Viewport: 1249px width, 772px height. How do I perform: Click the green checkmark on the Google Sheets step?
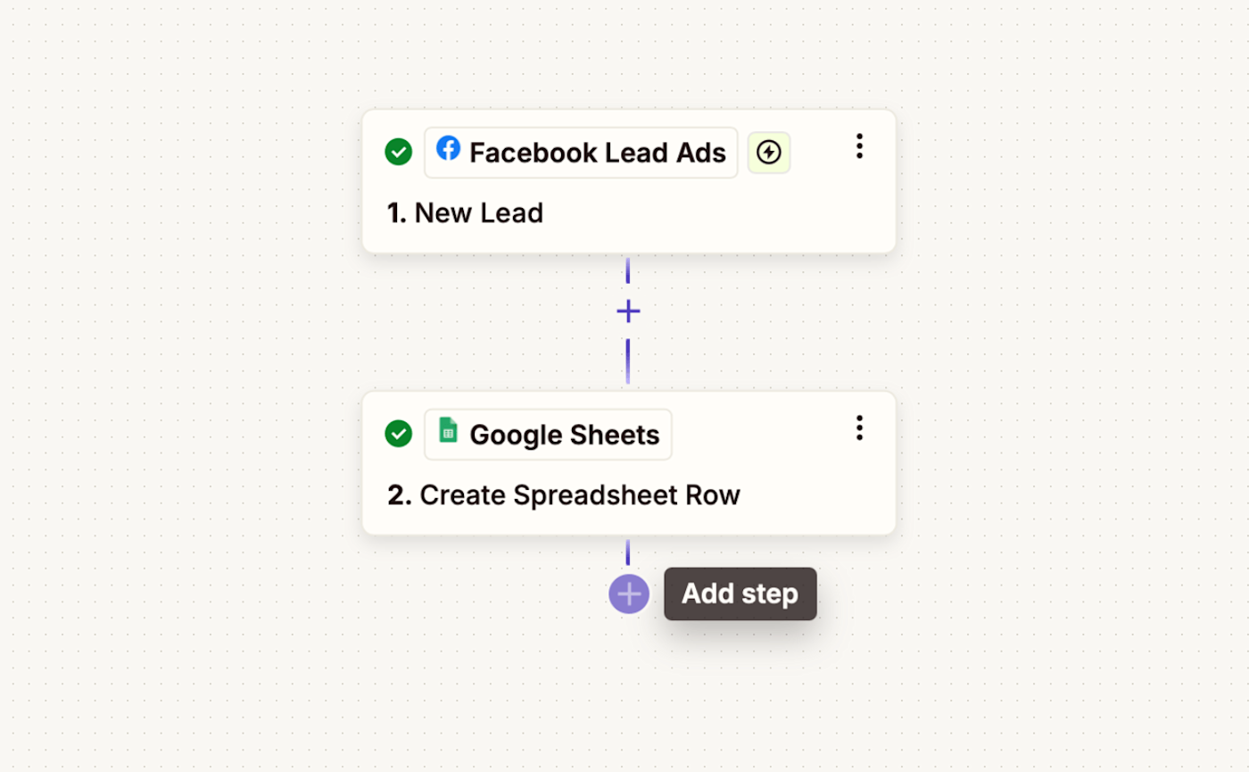[398, 434]
